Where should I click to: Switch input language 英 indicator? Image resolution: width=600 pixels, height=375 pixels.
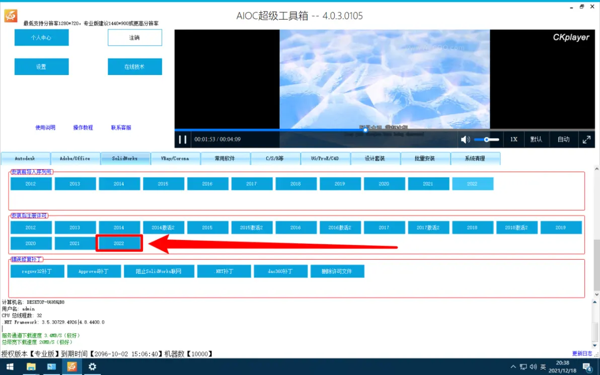tap(543, 366)
